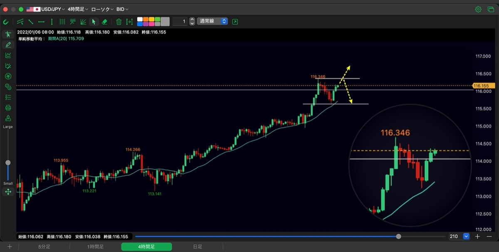Select the Fibonacci retracement tool
The height and width of the screenshot is (252, 499).
click(73, 22)
